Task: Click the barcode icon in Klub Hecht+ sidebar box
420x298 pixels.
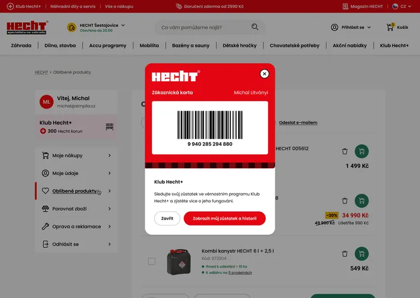Action: pos(110,127)
